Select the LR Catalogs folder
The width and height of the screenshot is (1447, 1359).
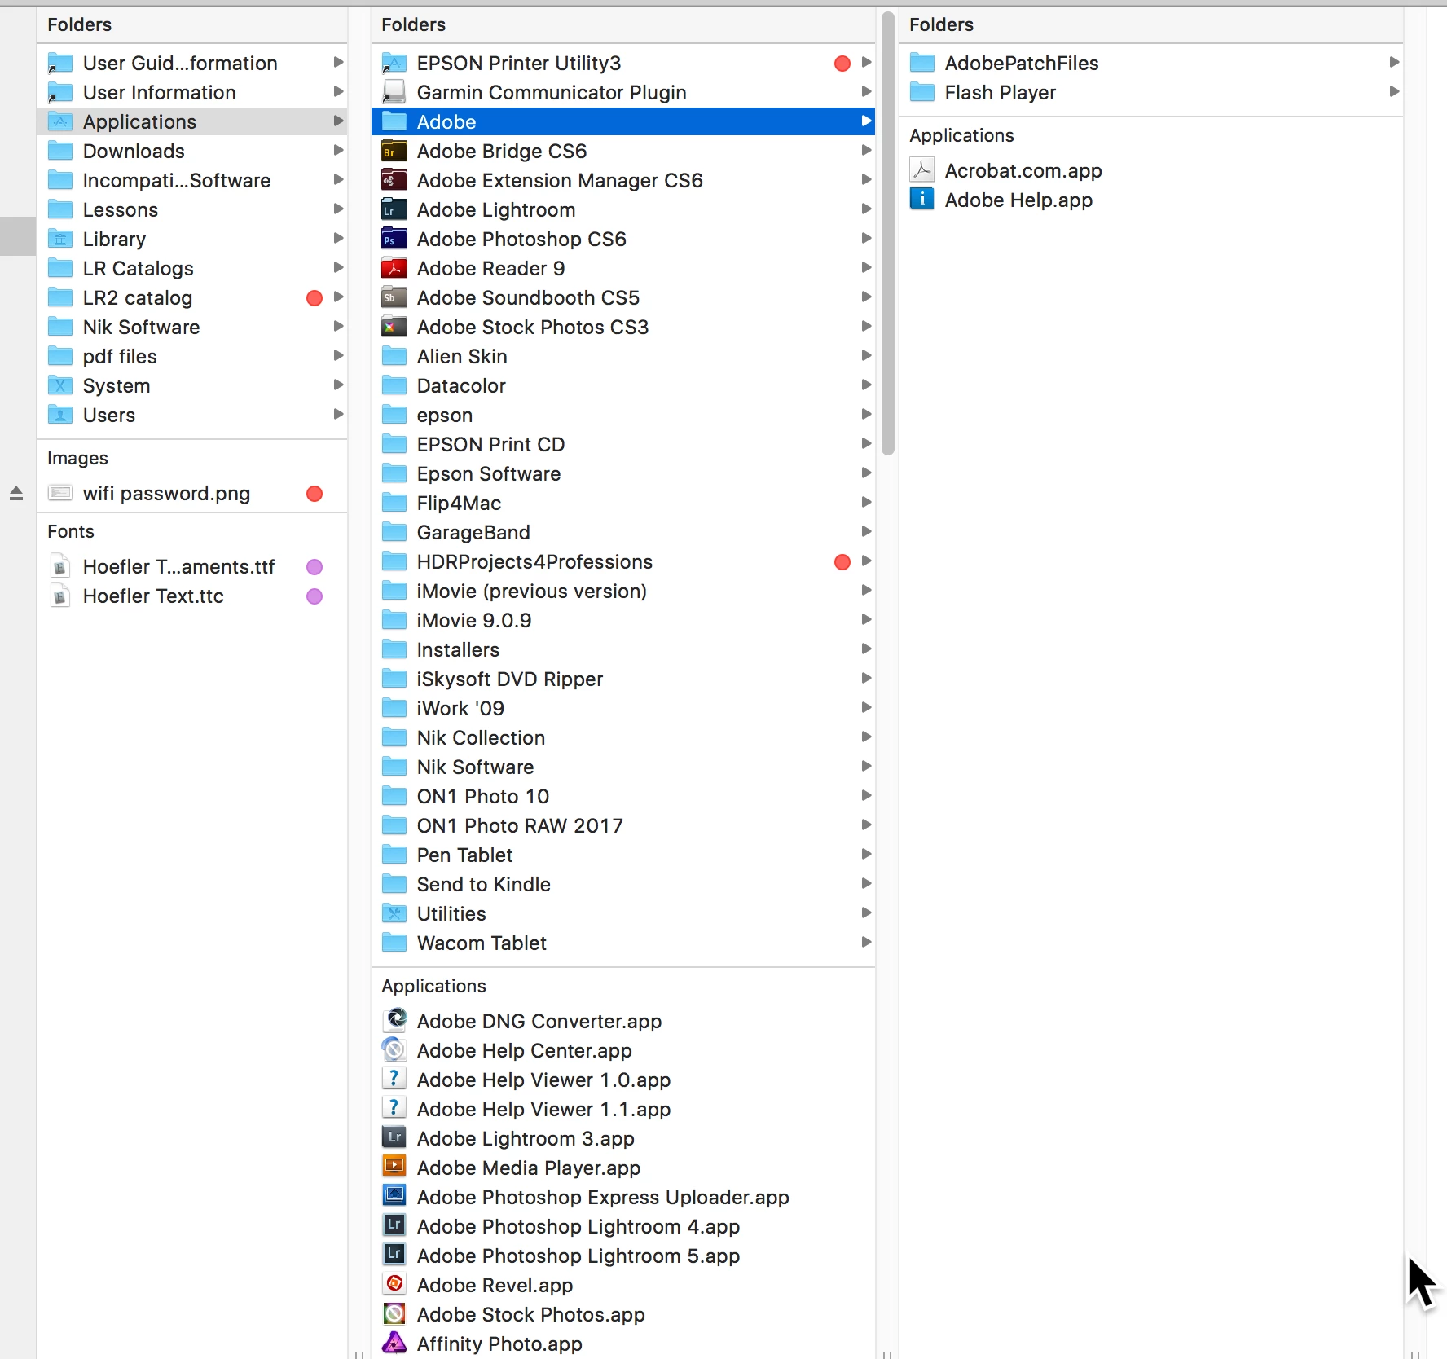pyautogui.click(x=192, y=268)
